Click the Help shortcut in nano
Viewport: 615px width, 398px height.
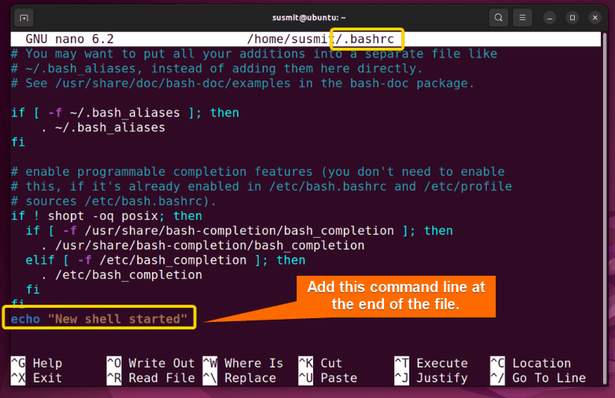click(x=47, y=363)
